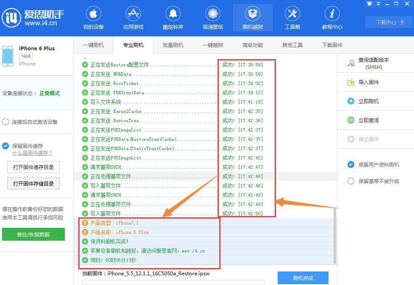Click the 刷机完成 button
Screen dimensions: 414x285
[303, 278]
